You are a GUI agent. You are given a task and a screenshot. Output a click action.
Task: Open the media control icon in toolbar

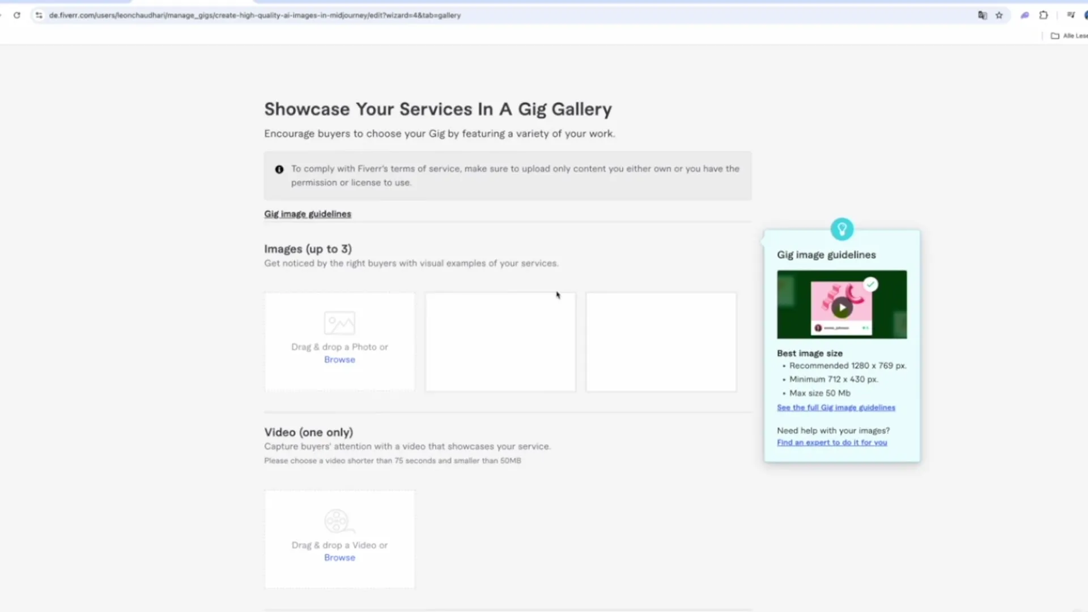coord(1070,15)
